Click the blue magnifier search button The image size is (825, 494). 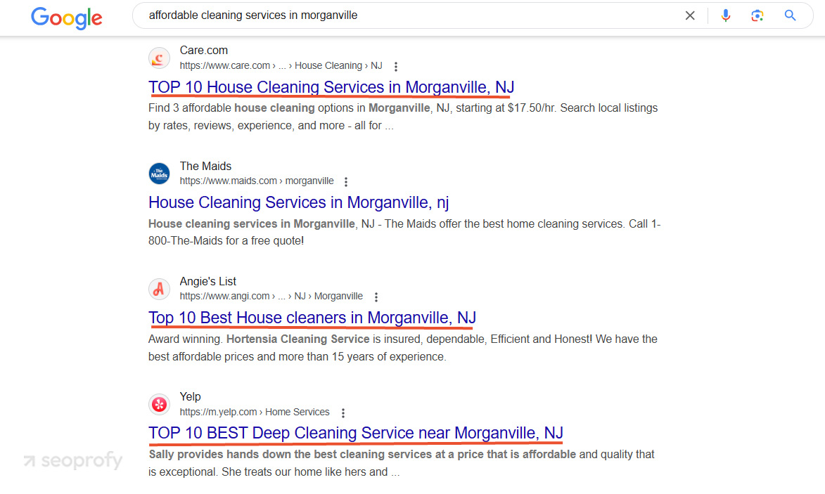coord(790,15)
